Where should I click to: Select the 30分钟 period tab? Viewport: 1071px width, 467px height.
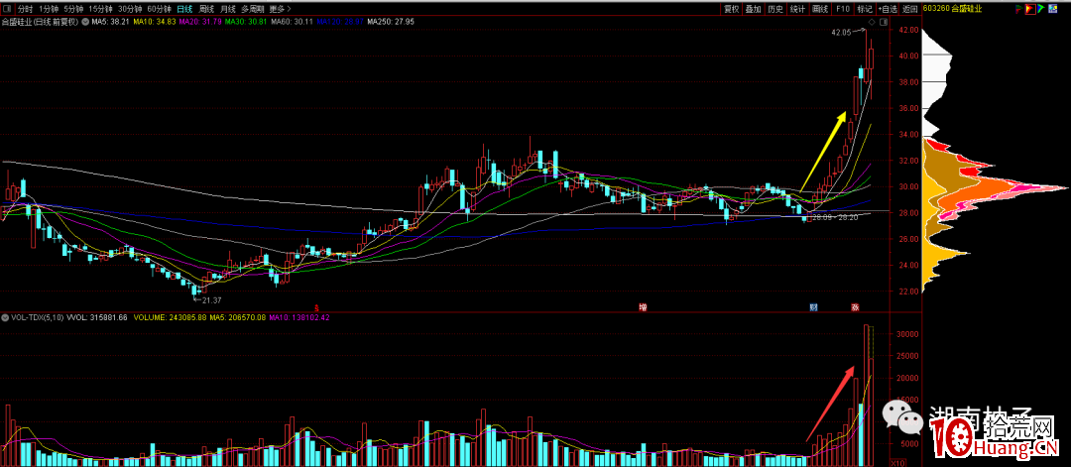(x=131, y=9)
